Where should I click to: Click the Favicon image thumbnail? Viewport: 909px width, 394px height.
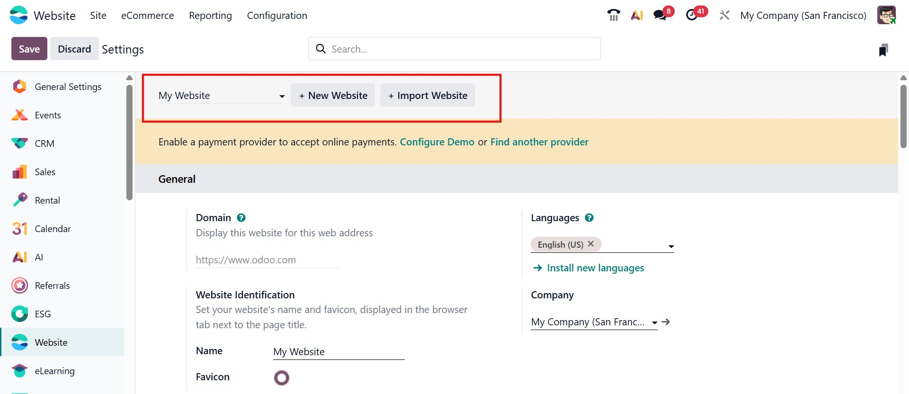point(282,377)
